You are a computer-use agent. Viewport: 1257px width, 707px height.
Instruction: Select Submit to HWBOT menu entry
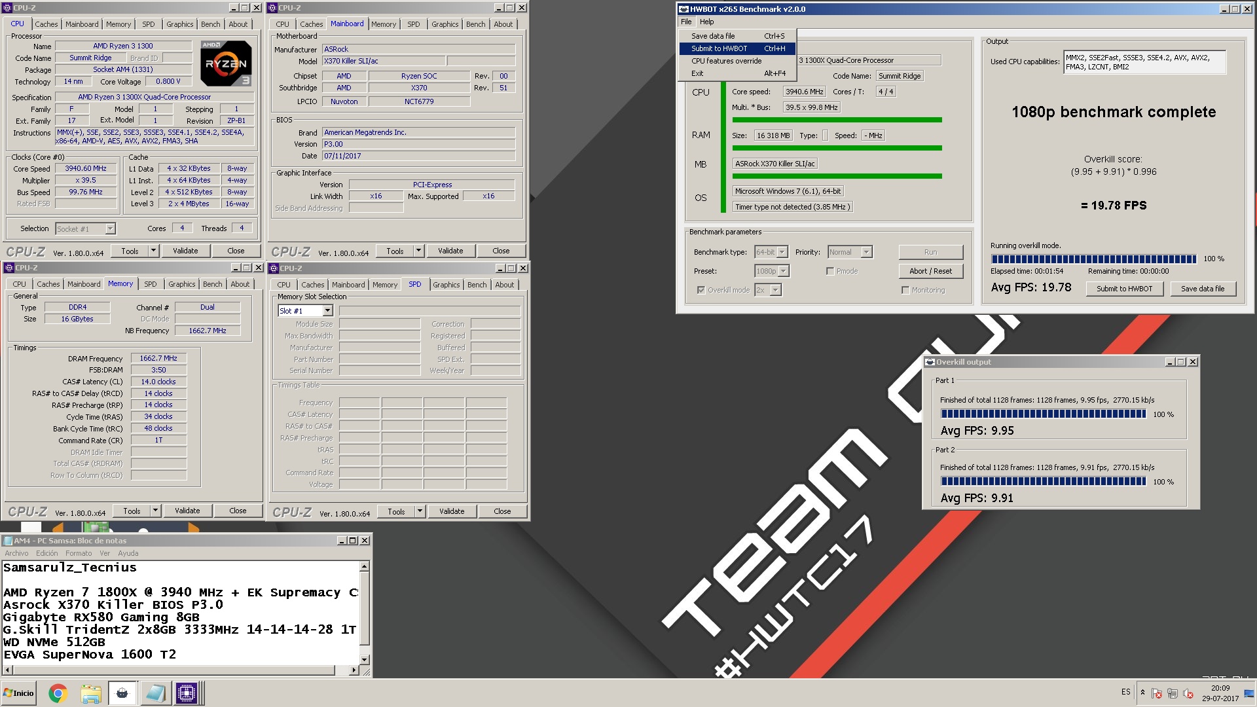click(737, 48)
